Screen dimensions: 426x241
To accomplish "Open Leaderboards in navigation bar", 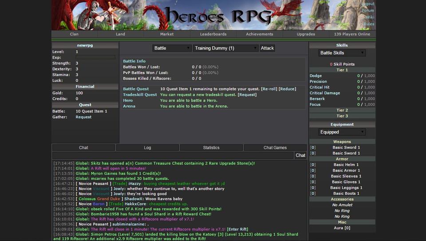I will (213, 34).
